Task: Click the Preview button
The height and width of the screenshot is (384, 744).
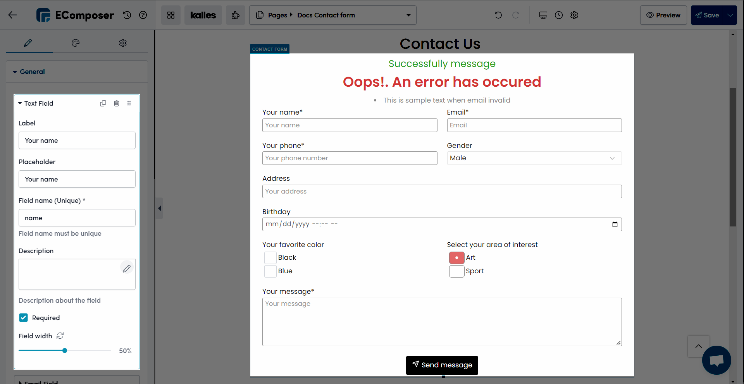Action: [x=663, y=15]
